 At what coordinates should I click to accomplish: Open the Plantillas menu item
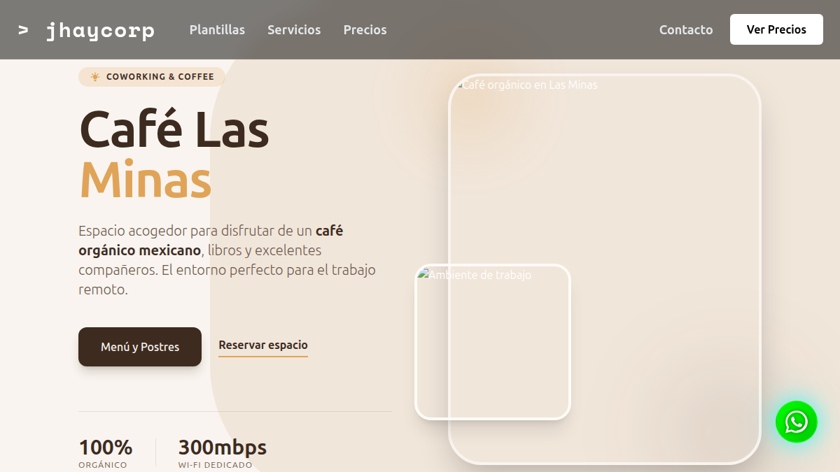pyautogui.click(x=217, y=29)
